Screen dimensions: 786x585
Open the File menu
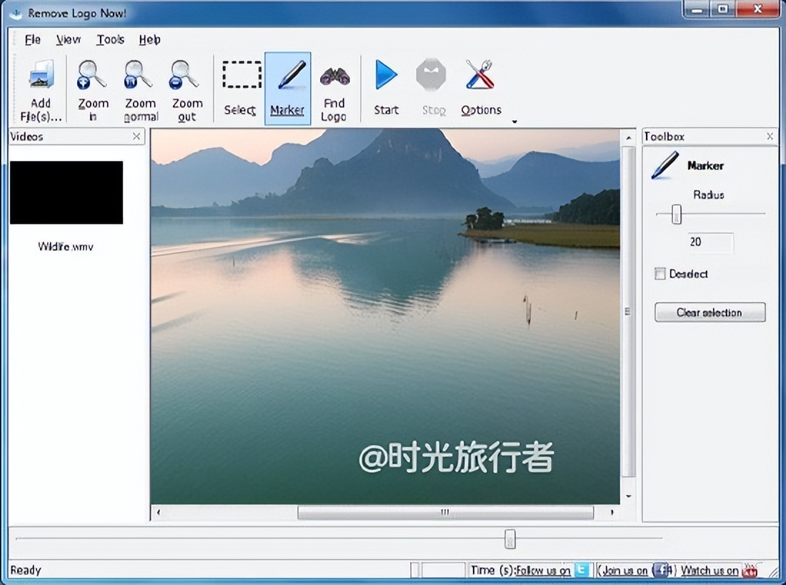coord(33,39)
